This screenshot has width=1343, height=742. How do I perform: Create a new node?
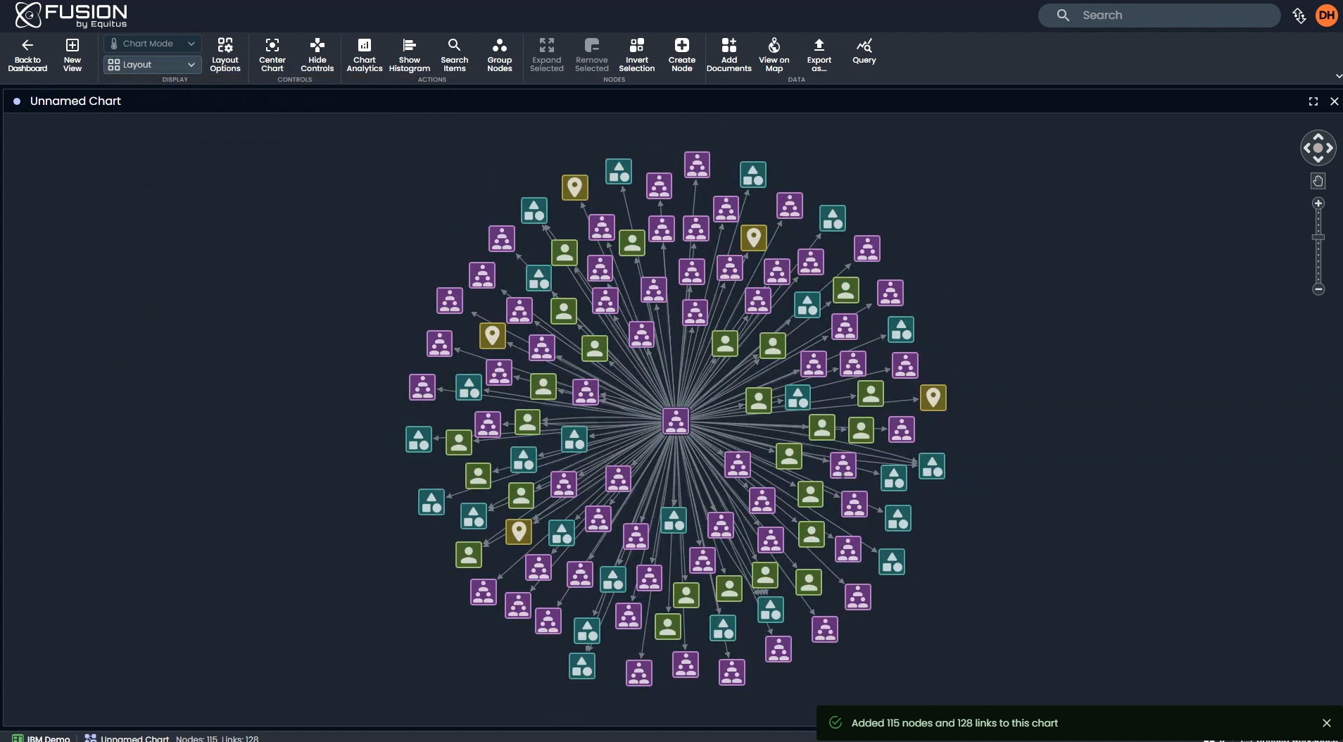click(x=681, y=55)
